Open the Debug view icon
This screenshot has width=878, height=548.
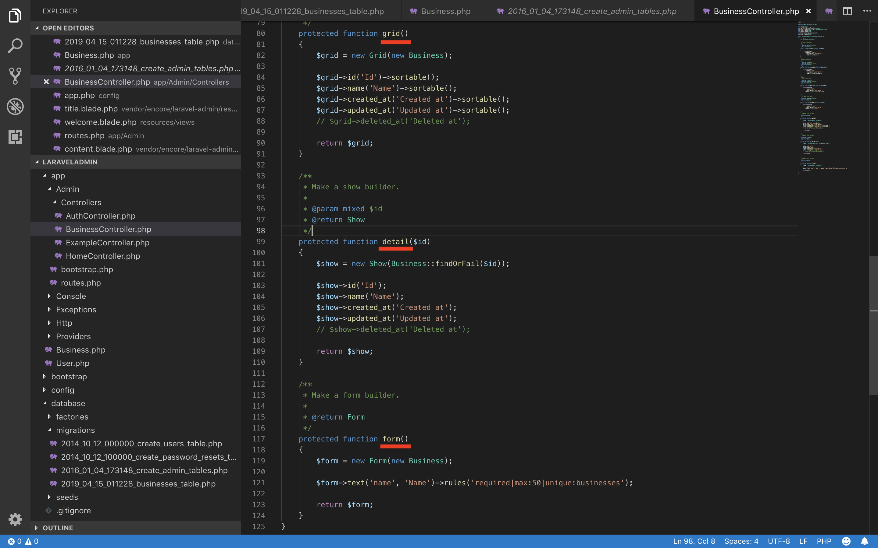(x=15, y=107)
